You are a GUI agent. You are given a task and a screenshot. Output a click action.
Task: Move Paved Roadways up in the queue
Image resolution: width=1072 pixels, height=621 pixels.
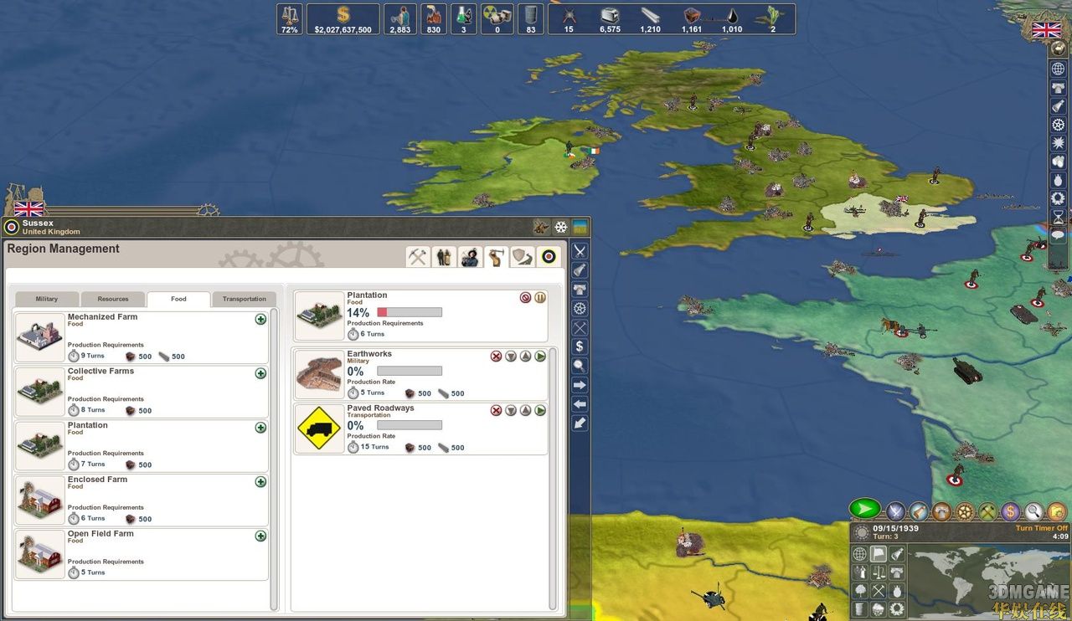pos(525,411)
